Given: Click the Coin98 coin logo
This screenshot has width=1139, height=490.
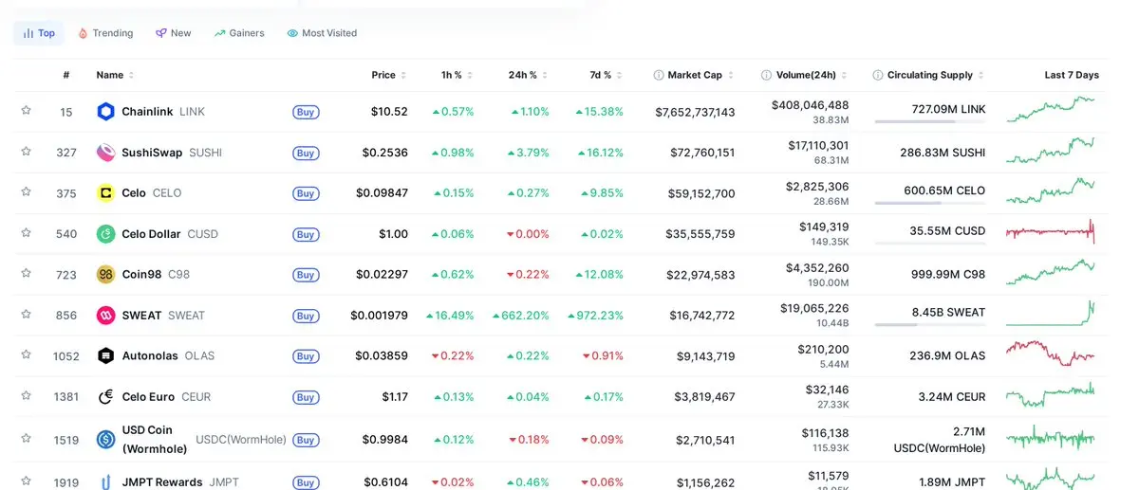Looking at the screenshot, I should click(x=106, y=275).
